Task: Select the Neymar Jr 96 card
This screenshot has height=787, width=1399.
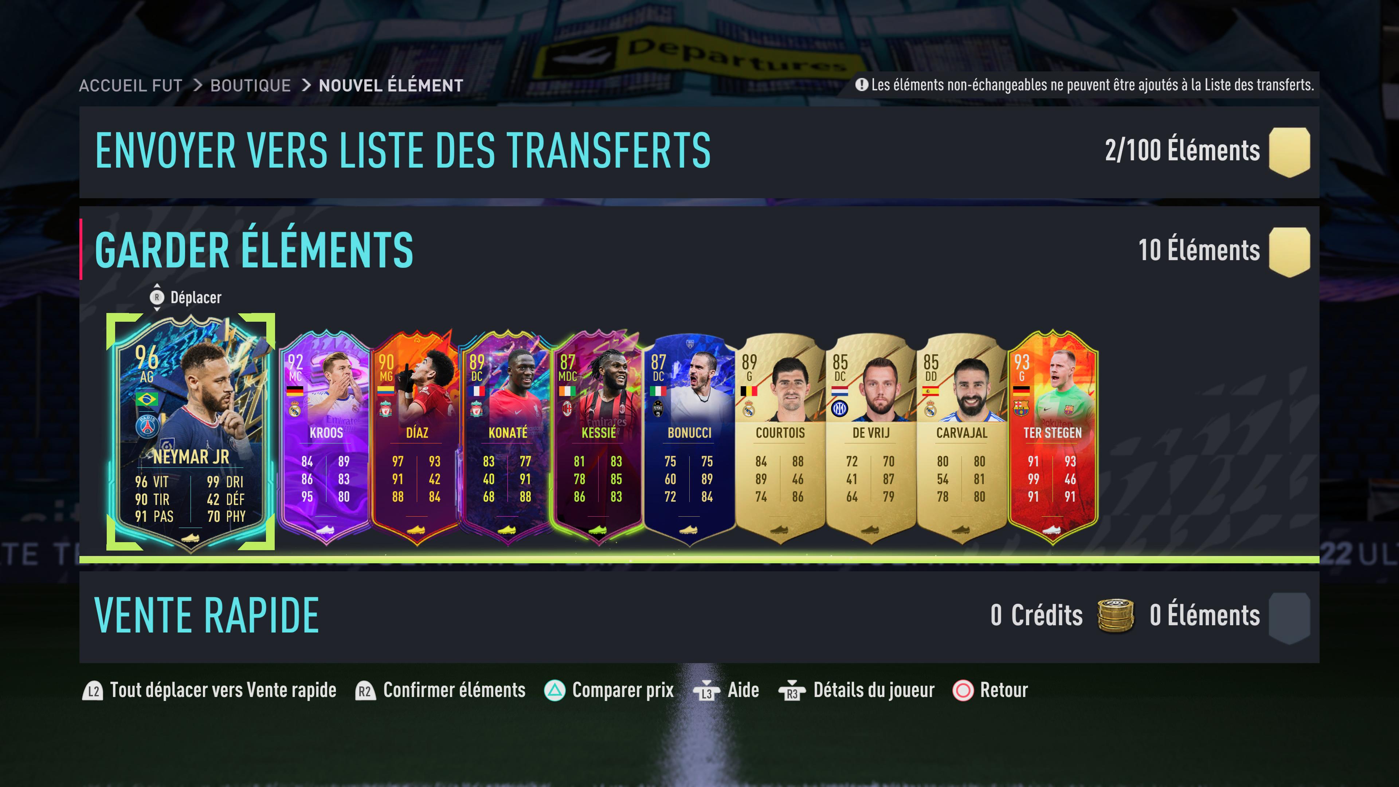Action: 191,432
